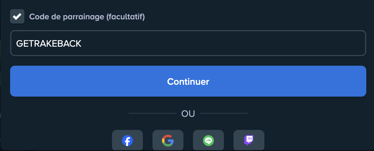Tap the LINE chat bubble logo

[208, 140]
